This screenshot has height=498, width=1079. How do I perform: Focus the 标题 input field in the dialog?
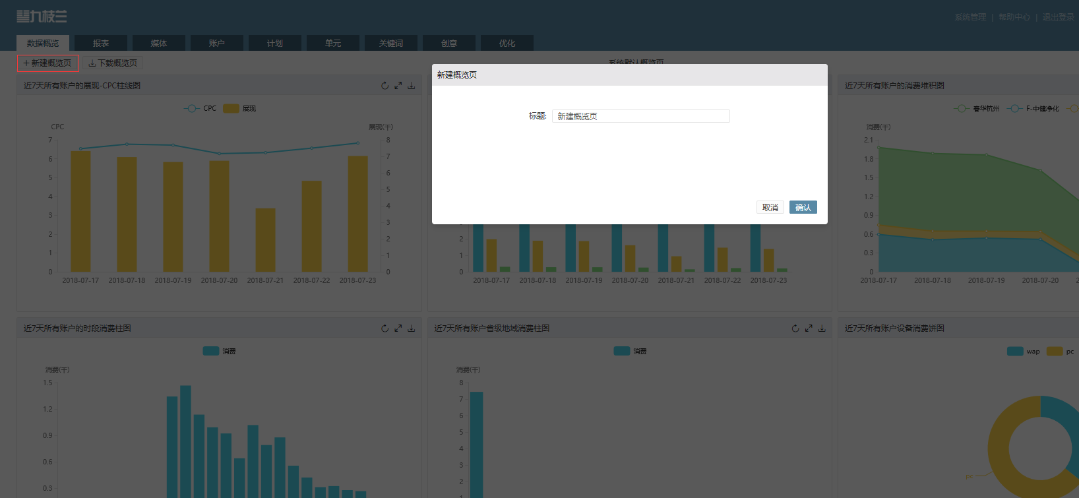641,116
